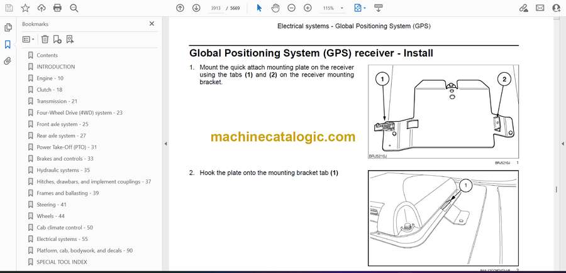566x273 pixels.
Task: Select the Hydraulic systems - 35 bookmark
Action: click(x=63, y=170)
